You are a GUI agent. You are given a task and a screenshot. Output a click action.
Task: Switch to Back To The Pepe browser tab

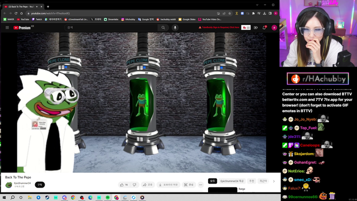(22, 7)
